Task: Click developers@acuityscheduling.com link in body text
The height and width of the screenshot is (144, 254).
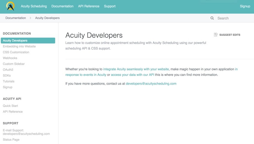Action: coord(151,84)
